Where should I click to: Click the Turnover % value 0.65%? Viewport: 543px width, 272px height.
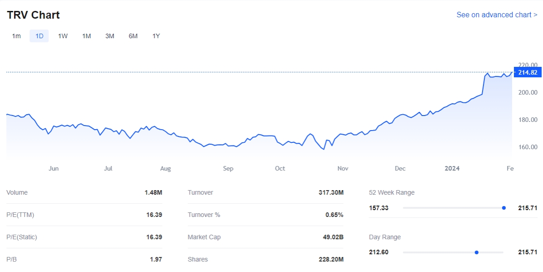click(334, 215)
